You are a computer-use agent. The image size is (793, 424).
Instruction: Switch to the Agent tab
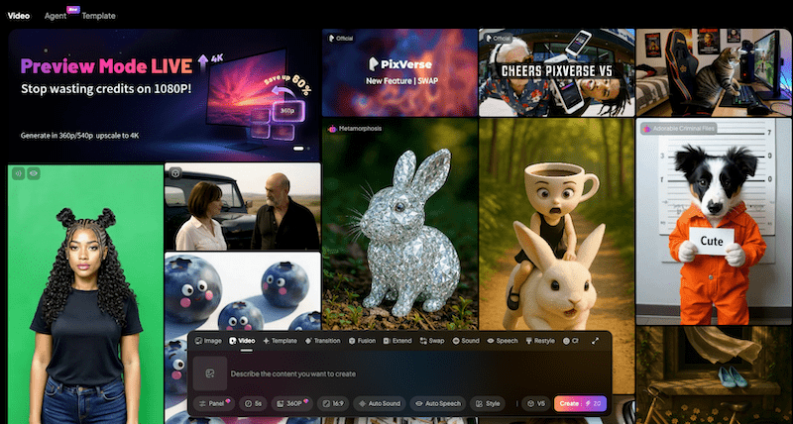pyautogui.click(x=56, y=16)
